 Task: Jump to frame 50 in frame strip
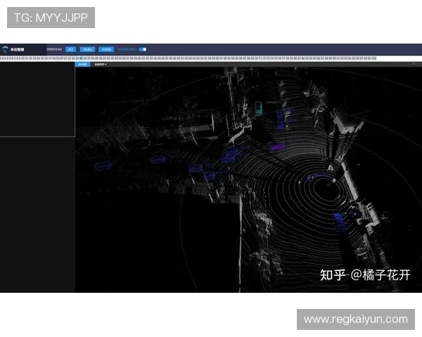pyautogui.click(x=179, y=58)
